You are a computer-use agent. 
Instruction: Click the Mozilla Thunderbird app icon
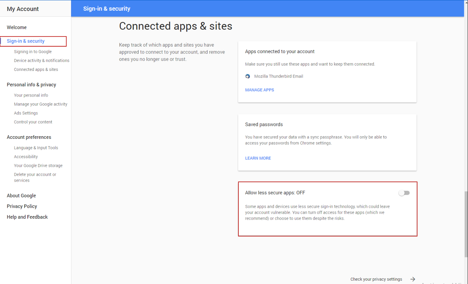(x=247, y=76)
